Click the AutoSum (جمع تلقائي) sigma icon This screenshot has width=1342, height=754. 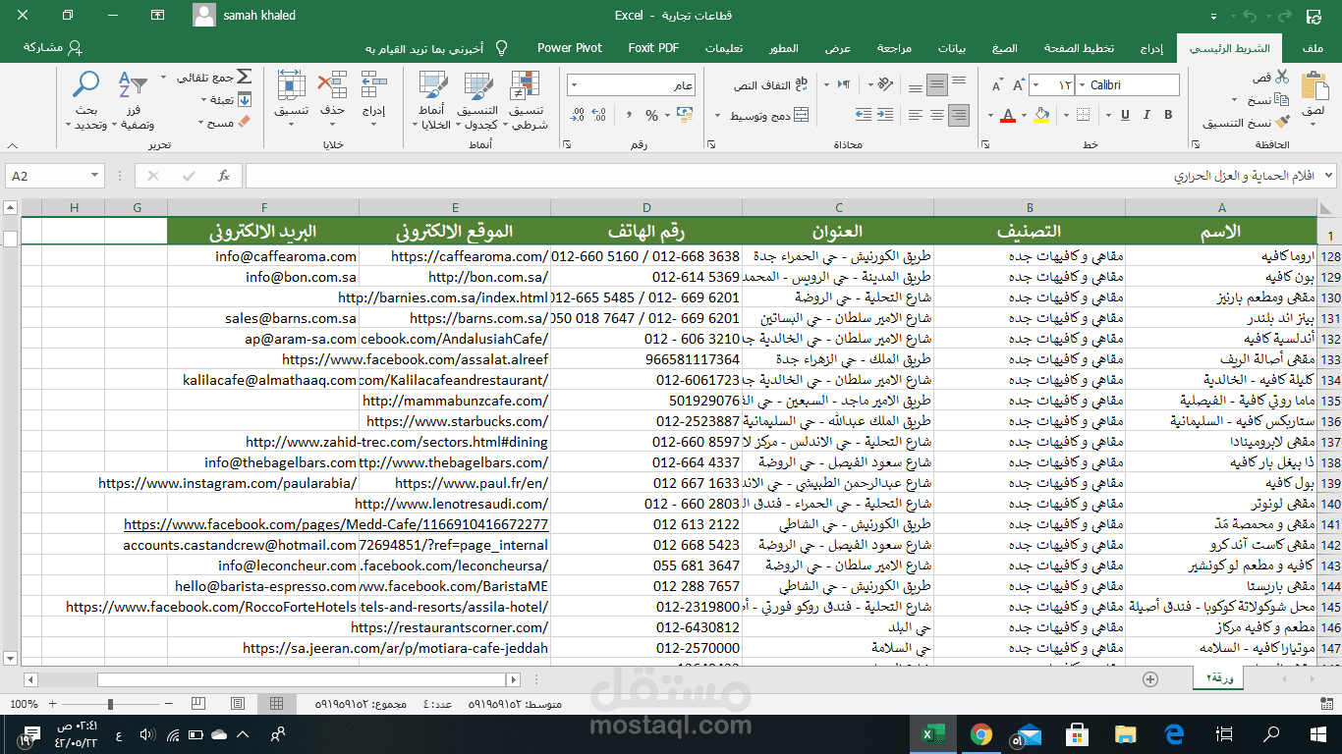point(244,77)
